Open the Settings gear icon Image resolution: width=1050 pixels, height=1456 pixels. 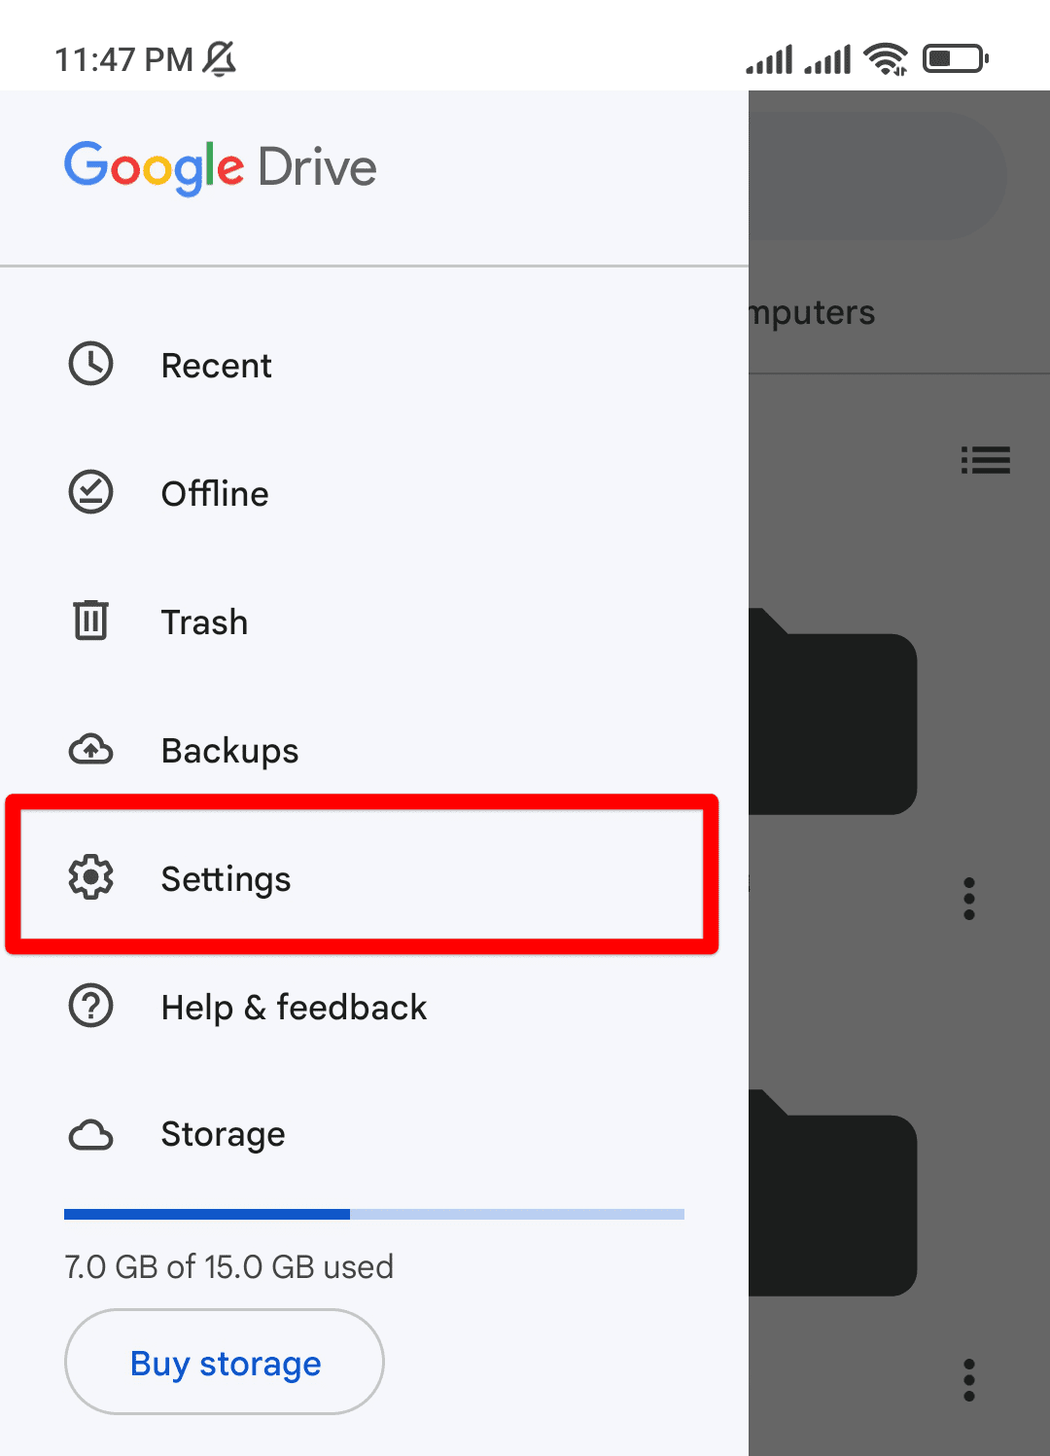point(90,877)
